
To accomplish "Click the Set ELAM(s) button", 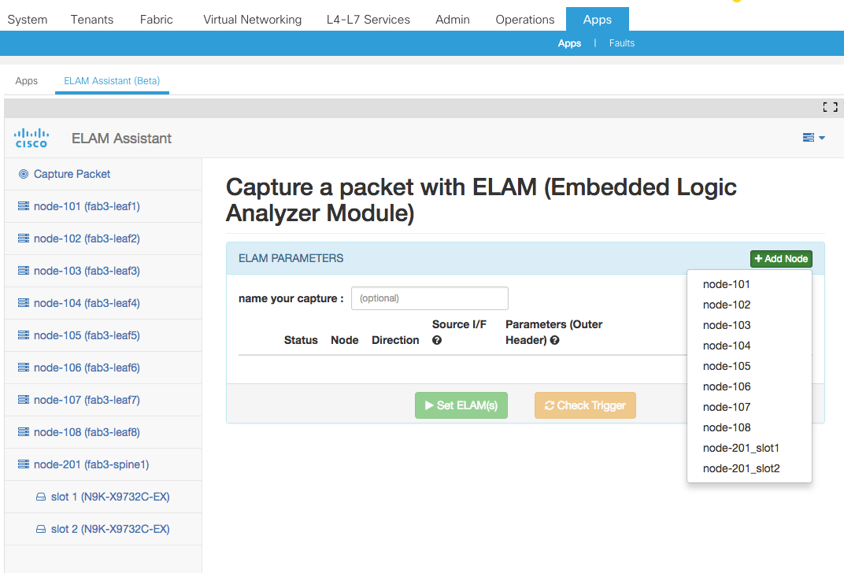I will [461, 405].
